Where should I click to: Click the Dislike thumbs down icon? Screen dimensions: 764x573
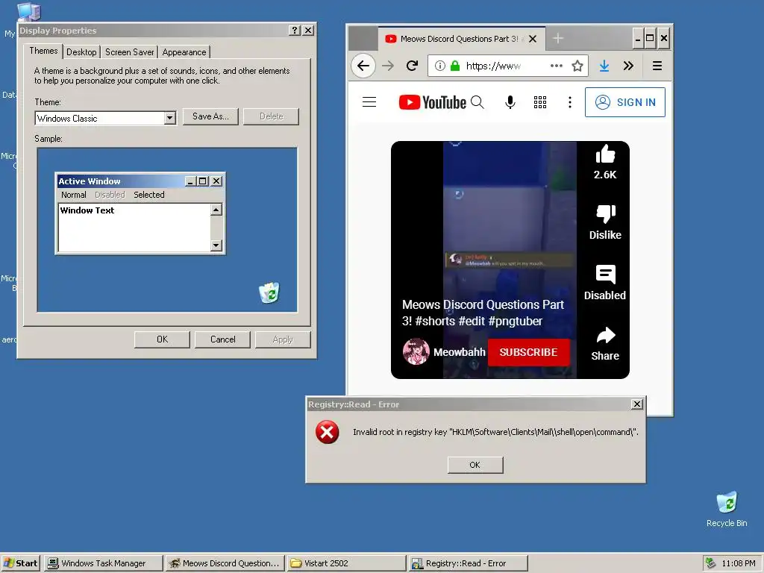click(x=606, y=214)
